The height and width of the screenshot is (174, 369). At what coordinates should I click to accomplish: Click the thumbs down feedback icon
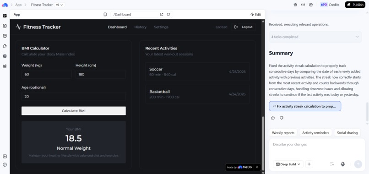282,118
